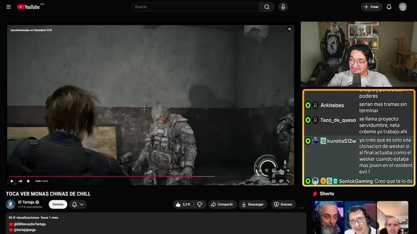417x234 pixels.
Task: Click 'Incoherencias en Resident Evil' video title overlay
Action: 31,30
